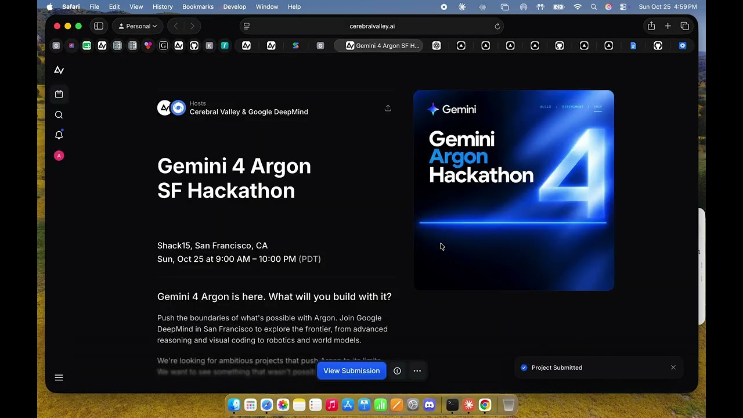
Task: Open the Safari menu in menu bar
Action: [x=71, y=7]
